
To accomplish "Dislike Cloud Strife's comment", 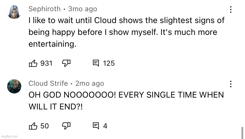I will (x=66, y=126).
